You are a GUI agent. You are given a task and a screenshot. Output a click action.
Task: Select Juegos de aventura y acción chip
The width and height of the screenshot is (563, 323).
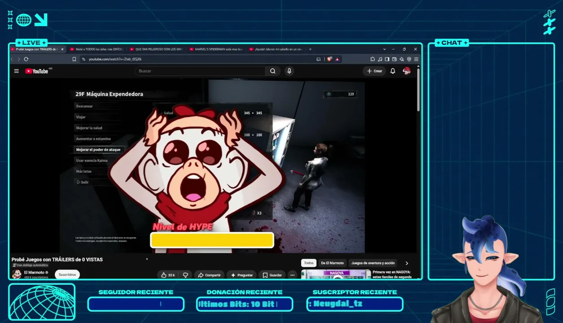point(373,263)
